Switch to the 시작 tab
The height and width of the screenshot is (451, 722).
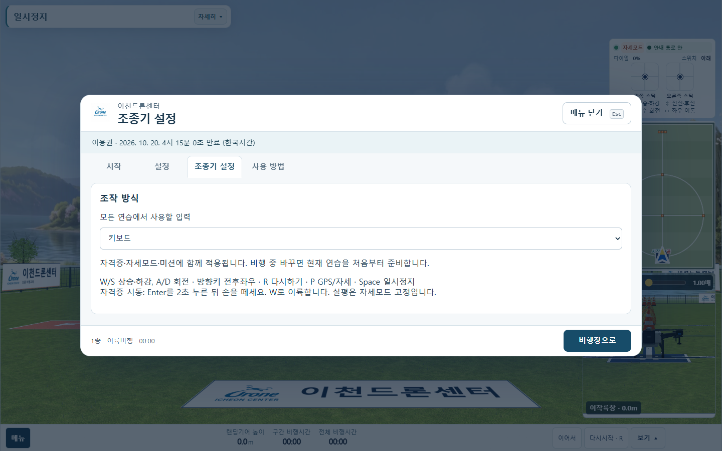[114, 166]
